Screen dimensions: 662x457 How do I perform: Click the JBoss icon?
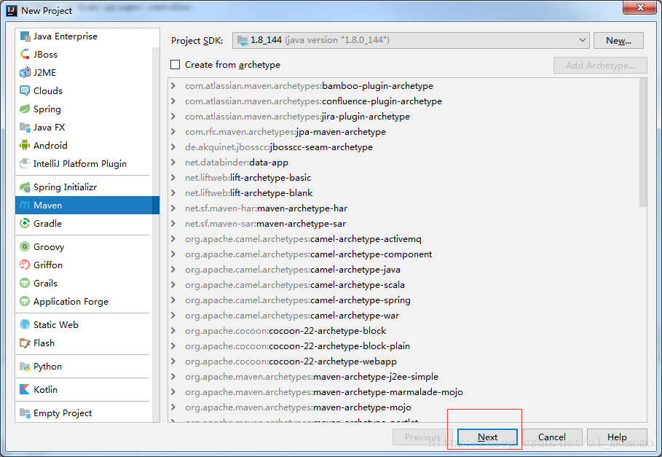pyautogui.click(x=25, y=55)
